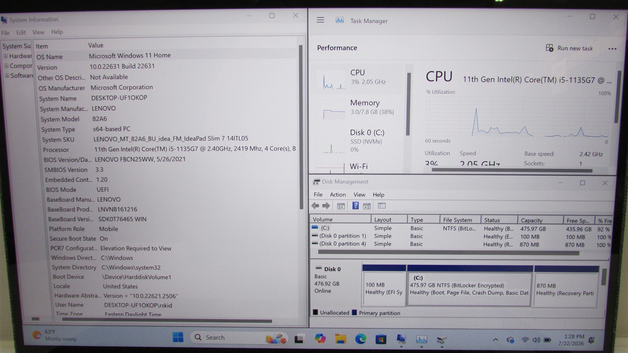Show hidden system tray icons chevron
The image size is (628, 353).
(495, 340)
